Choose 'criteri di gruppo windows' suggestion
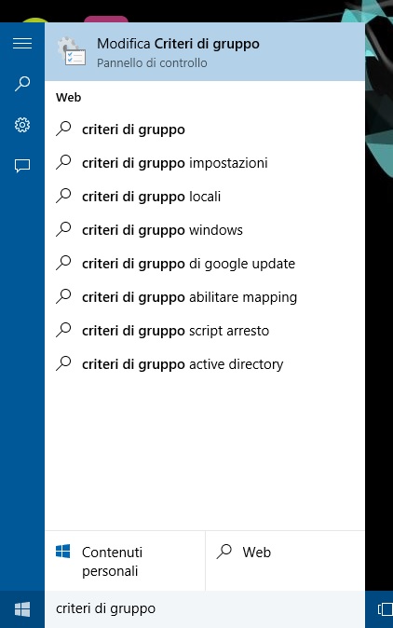The image size is (393, 628). 205,230
